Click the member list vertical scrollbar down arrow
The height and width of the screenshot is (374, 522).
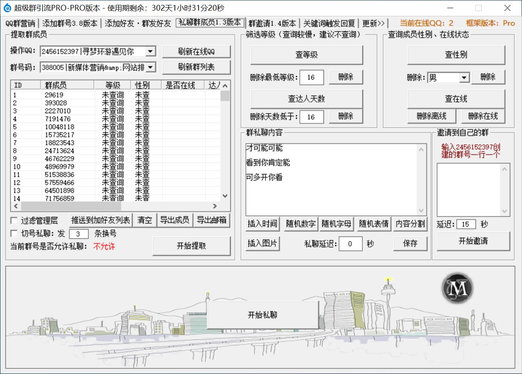[x=225, y=196]
